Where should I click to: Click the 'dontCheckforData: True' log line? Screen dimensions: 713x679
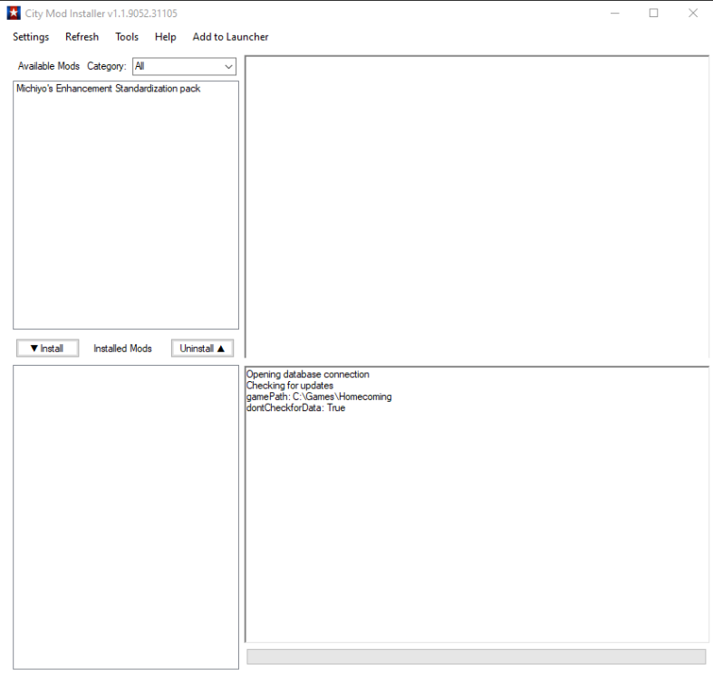point(295,407)
